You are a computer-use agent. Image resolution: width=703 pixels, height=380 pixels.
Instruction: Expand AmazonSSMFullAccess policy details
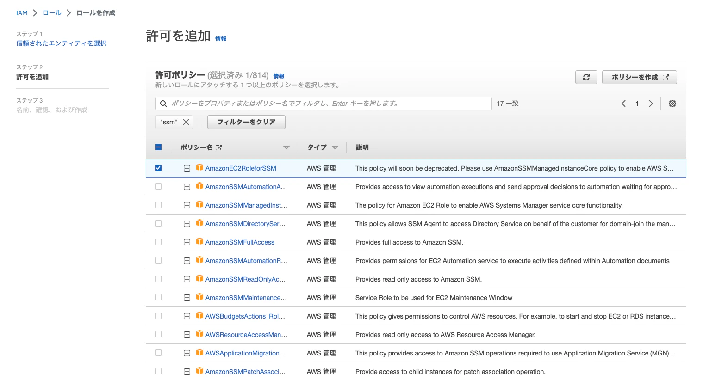click(187, 242)
